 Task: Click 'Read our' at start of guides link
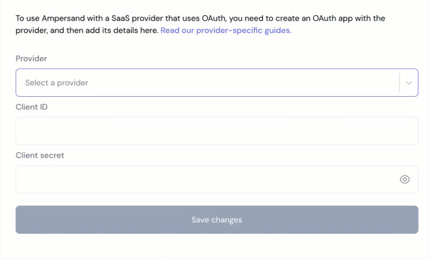[177, 30]
